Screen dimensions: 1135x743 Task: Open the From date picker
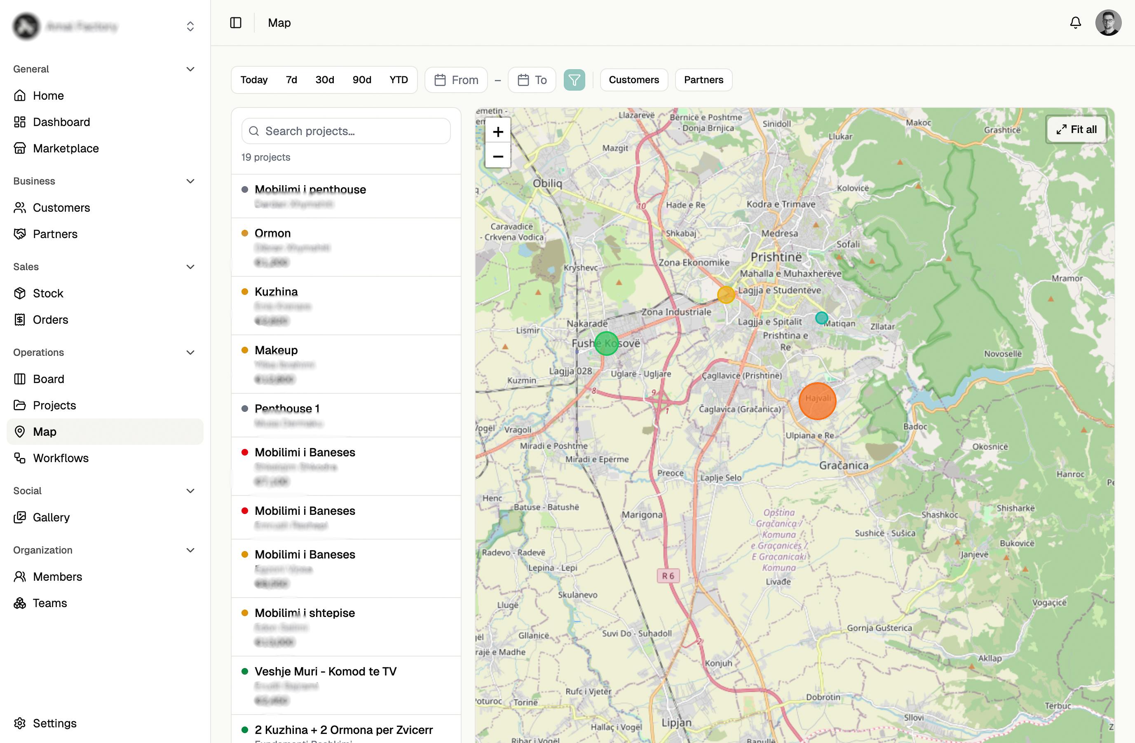click(456, 79)
